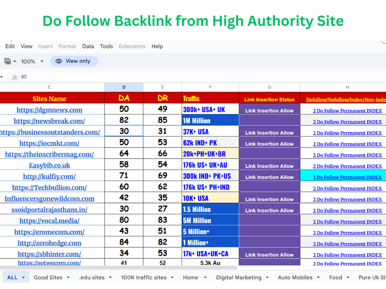Open the Edit menu

click(10, 46)
